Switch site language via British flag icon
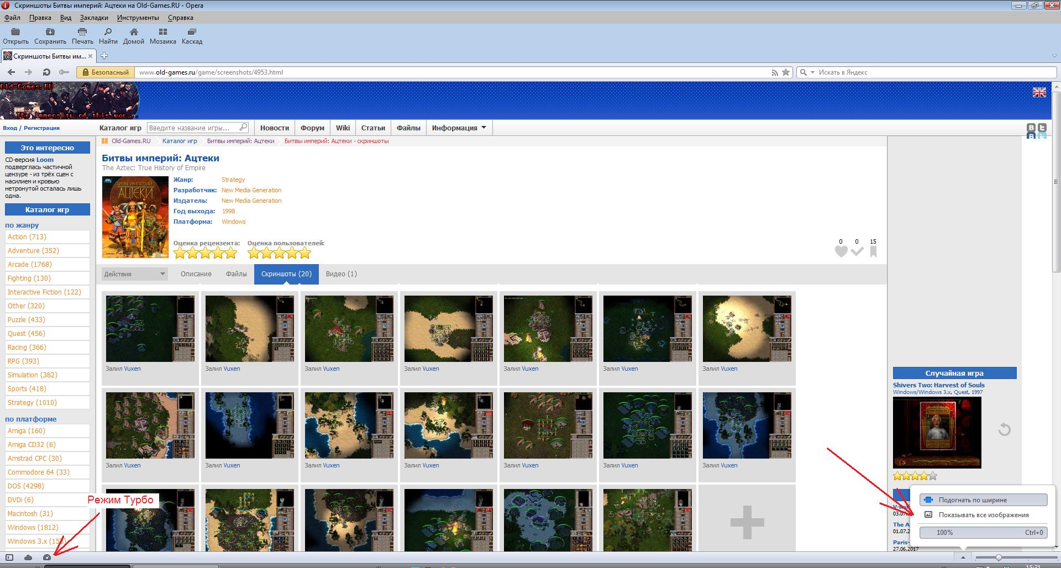This screenshot has height=568, width=1061. [x=1039, y=93]
